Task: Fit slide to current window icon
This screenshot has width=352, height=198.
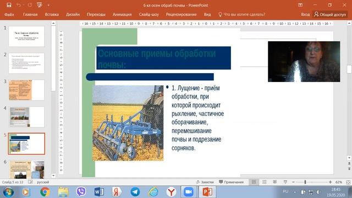Action: pos(348,182)
